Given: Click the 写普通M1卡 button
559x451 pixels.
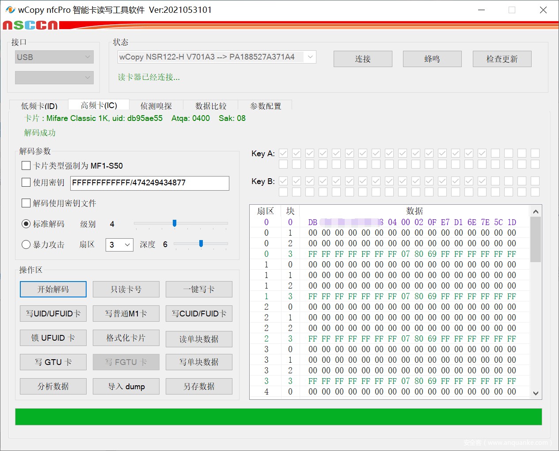Looking at the screenshot, I should coord(126,314).
